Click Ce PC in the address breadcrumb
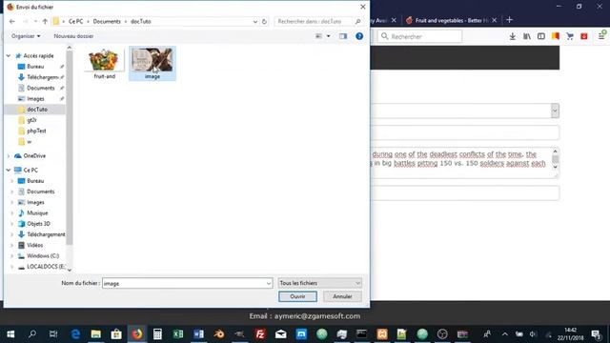This screenshot has height=343, width=610. click(75, 21)
